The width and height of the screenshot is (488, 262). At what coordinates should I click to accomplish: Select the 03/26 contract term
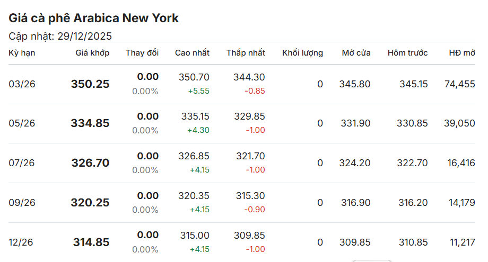[22, 84]
